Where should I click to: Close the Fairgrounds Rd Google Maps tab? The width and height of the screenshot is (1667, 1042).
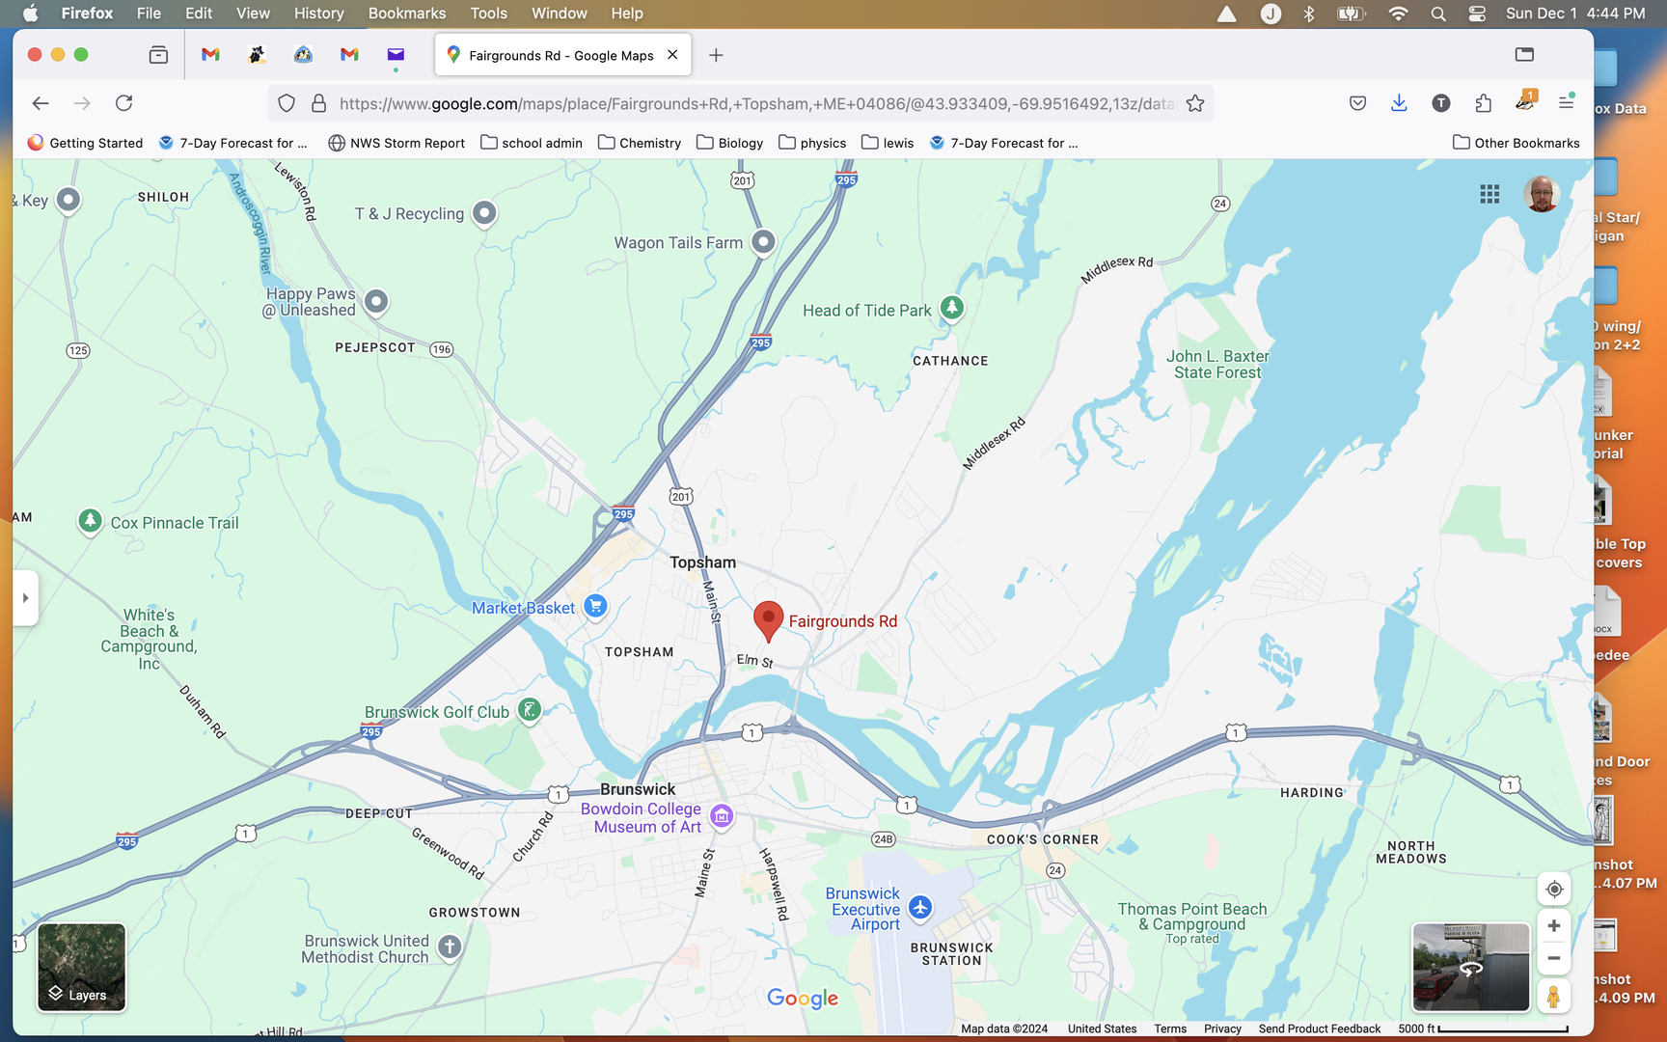click(x=672, y=55)
